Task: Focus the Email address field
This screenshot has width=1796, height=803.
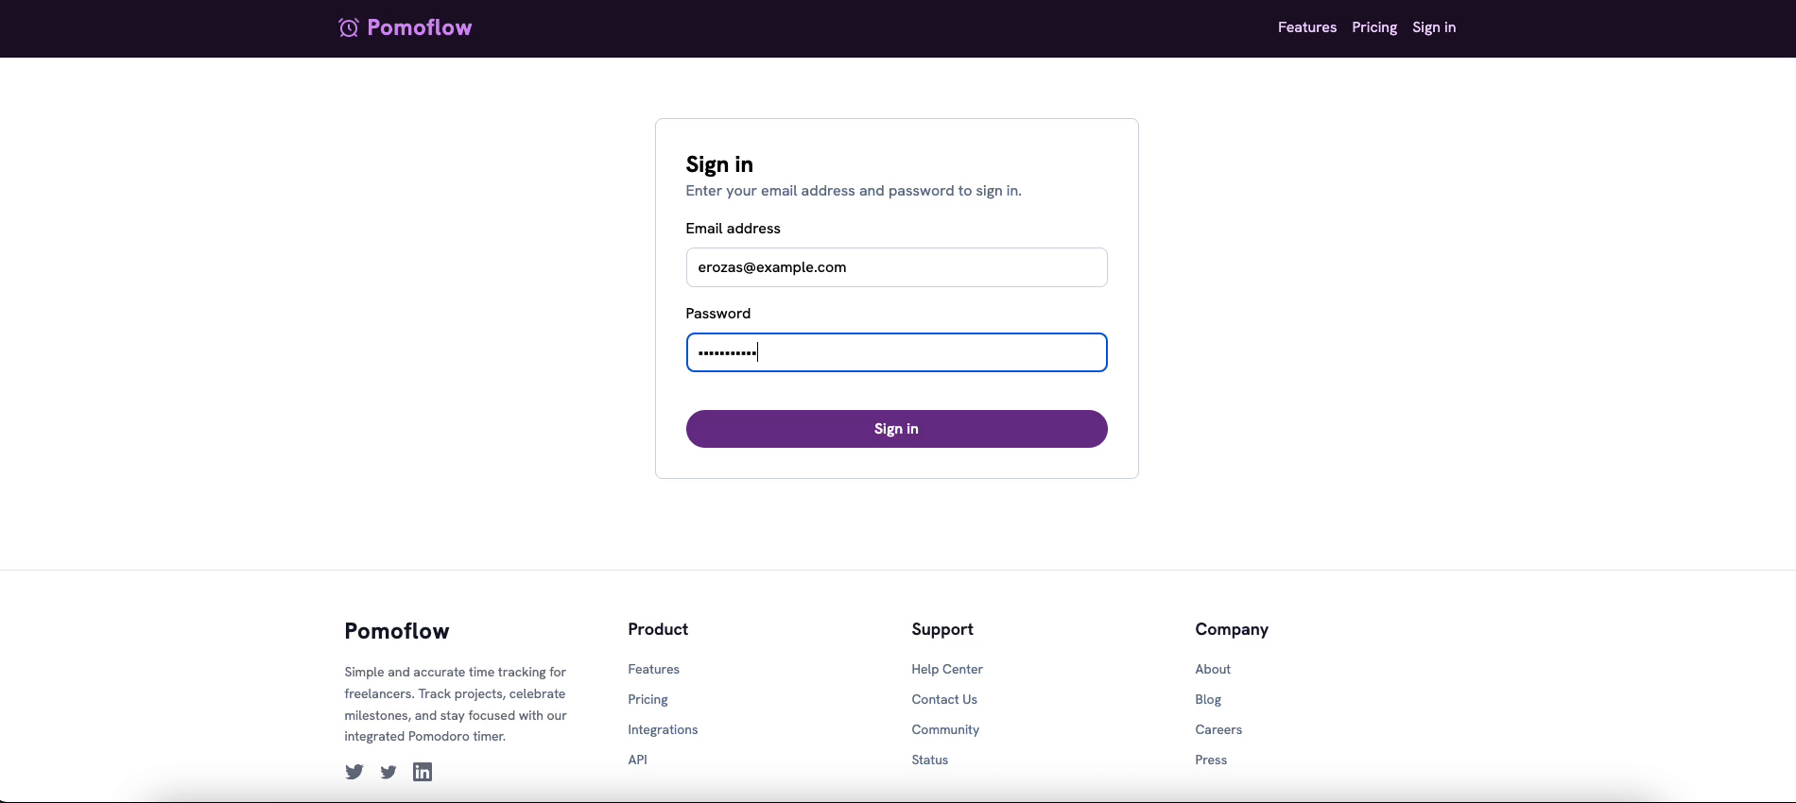Action: click(x=896, y=267)
